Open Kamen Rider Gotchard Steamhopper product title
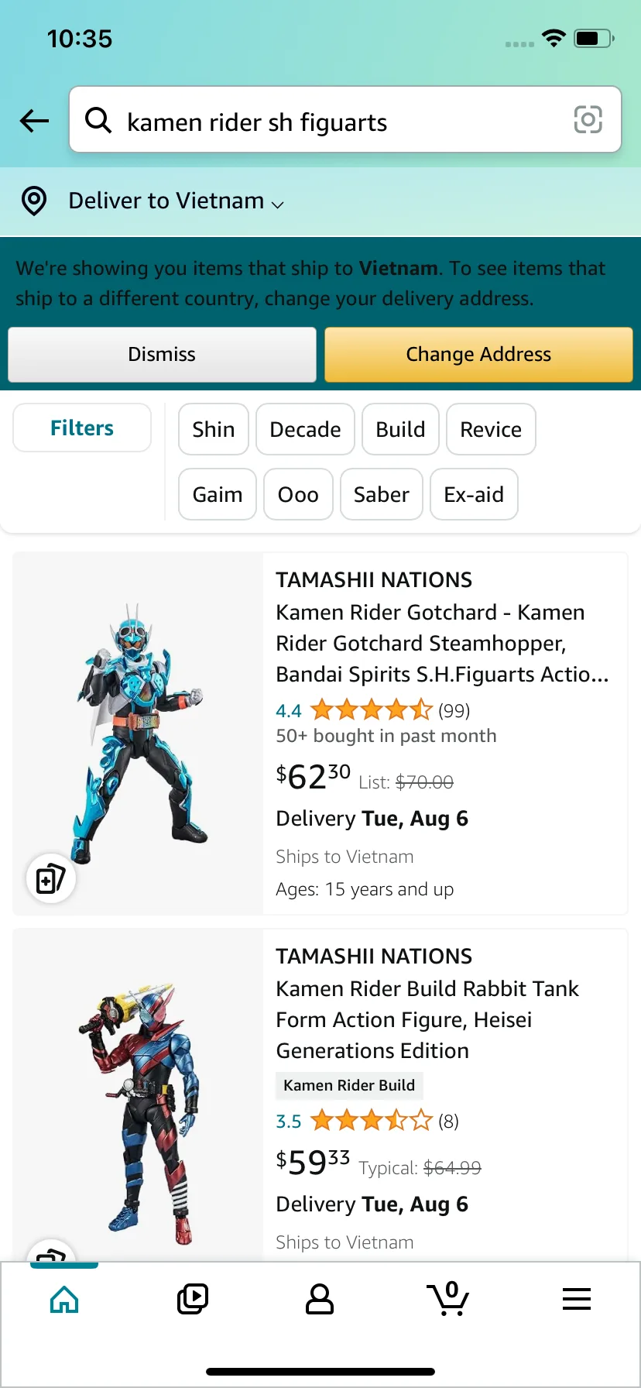Image resolution: width=641 pixels, height=1388 pixels. coord(442,643)
